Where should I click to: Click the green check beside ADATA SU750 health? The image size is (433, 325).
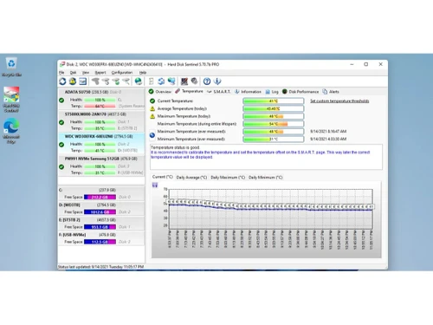(x=61, y=101)
